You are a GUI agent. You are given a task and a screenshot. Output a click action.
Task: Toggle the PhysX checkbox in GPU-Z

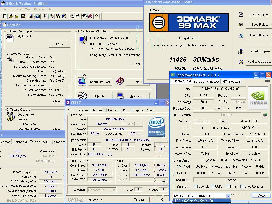point(227,186)
